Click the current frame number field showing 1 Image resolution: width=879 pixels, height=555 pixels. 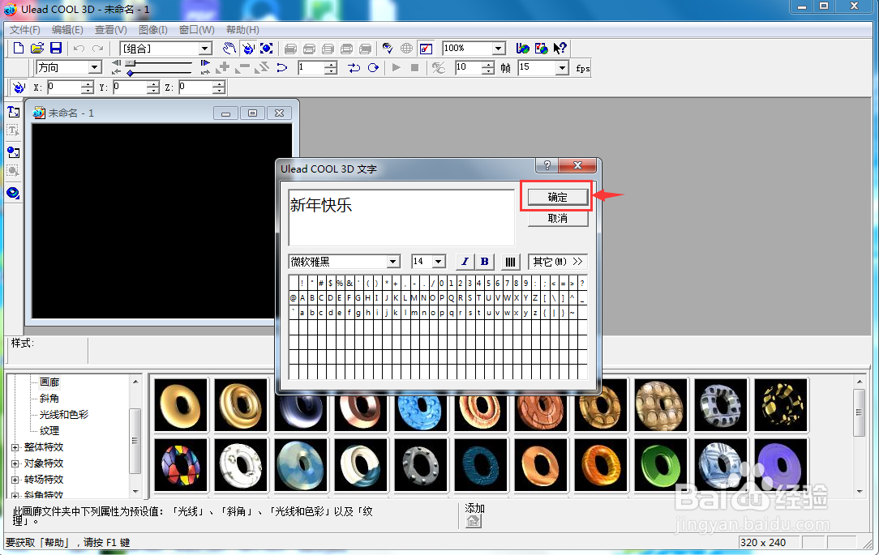point(311,68)
